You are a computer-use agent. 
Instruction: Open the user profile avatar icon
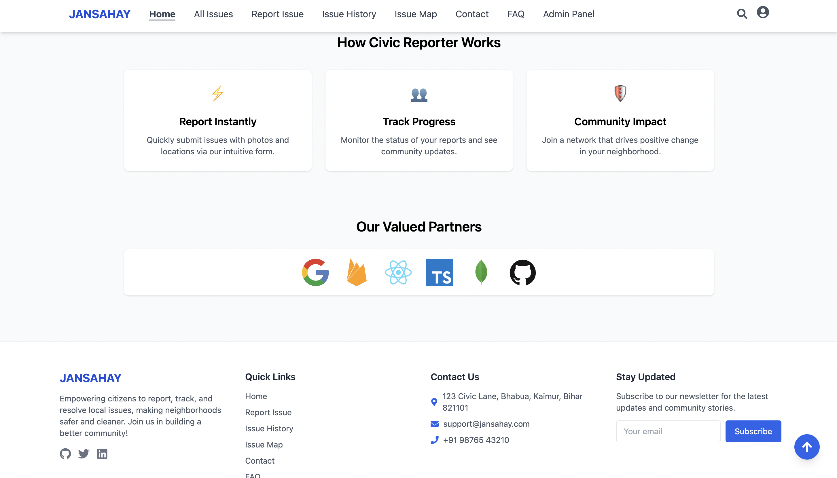click(762, 12)
